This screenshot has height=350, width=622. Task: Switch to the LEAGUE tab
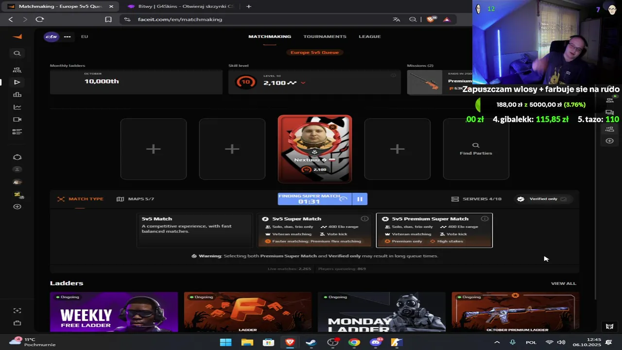point(370,36)
